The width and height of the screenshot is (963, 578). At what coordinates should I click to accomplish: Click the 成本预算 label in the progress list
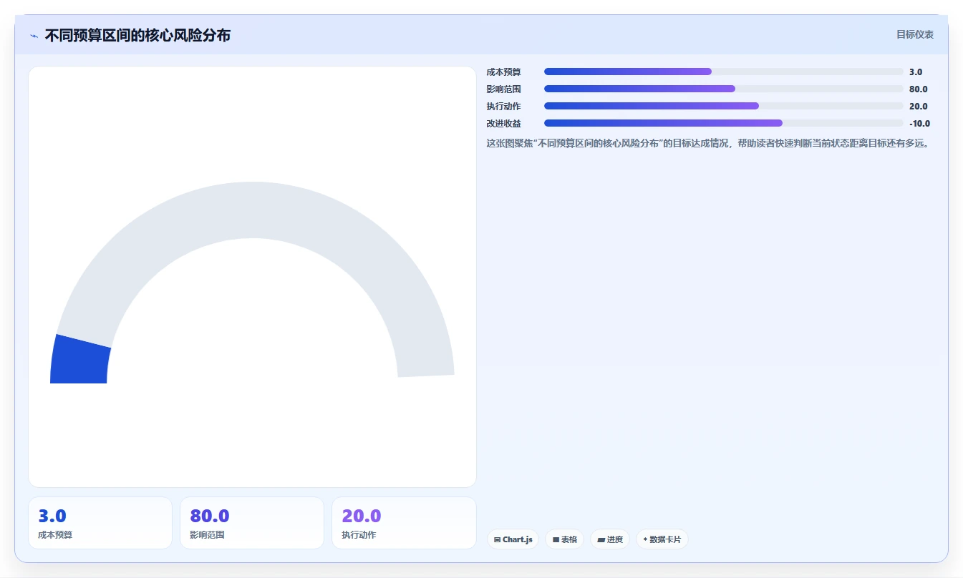point(504,72)
